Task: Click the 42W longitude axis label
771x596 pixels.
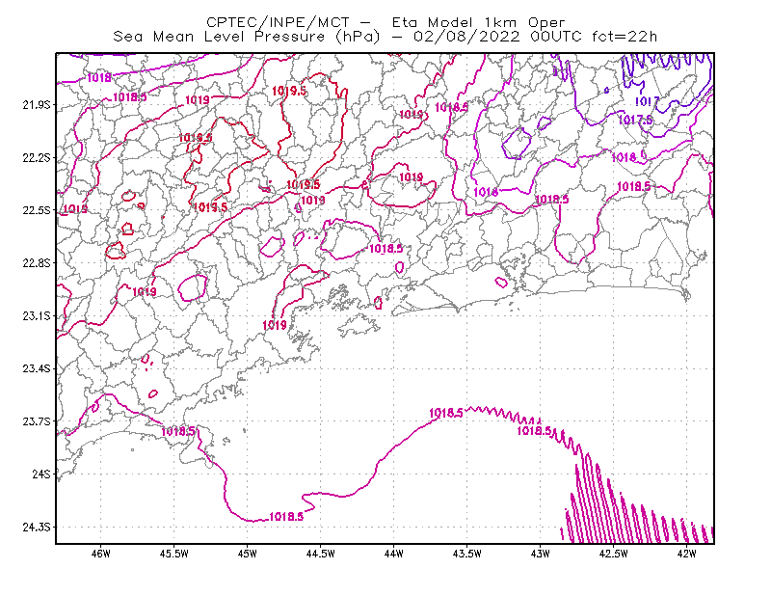Action: click(x=687, y=554)
